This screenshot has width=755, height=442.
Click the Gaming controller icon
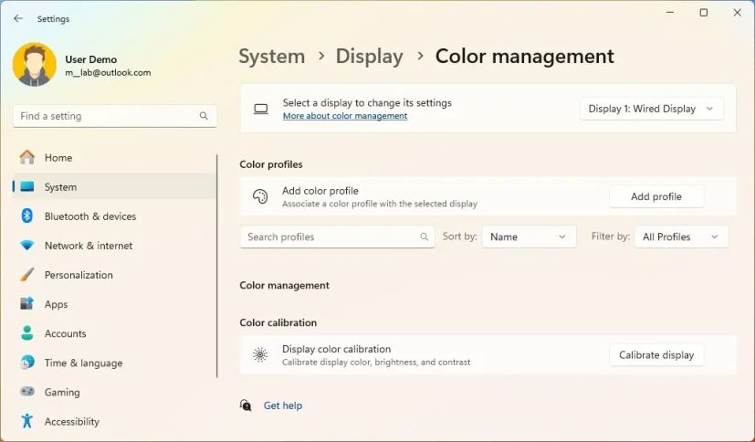pyautogui.click(x=27, y=392)
